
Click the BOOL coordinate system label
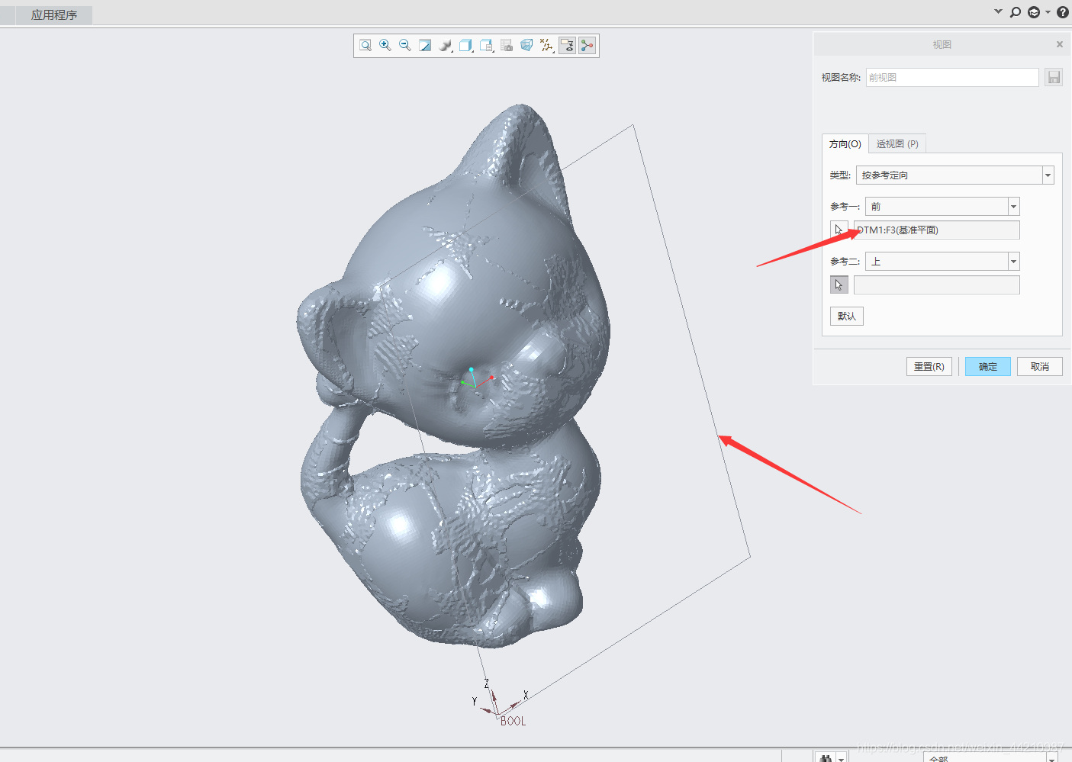[513, 721]
